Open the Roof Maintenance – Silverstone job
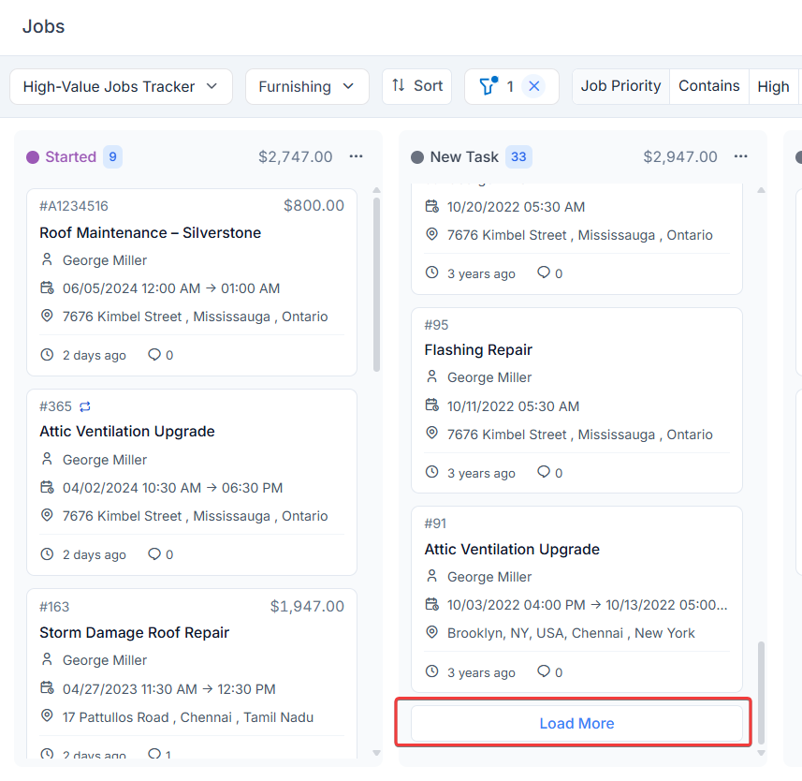The image size is (802, 781). pos(151,233)
